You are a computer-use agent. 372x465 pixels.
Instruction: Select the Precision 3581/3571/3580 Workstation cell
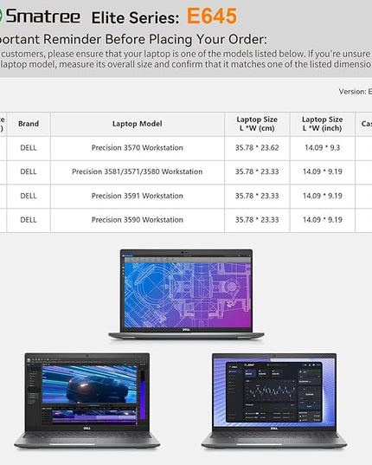(x=138, y=171)
